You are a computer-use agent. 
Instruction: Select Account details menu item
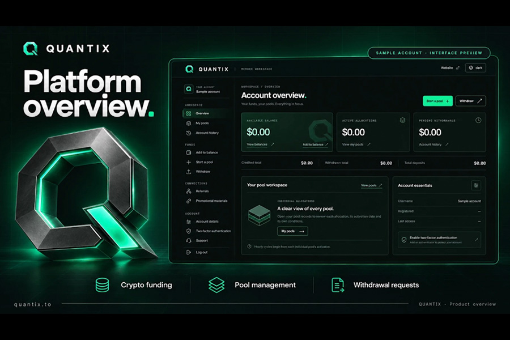207,222
